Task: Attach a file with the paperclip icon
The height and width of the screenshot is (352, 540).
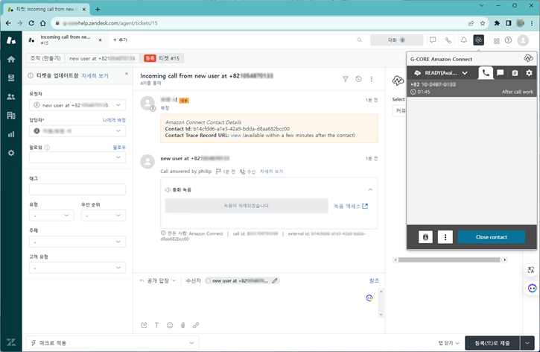Action: click(x=183, y=325)
